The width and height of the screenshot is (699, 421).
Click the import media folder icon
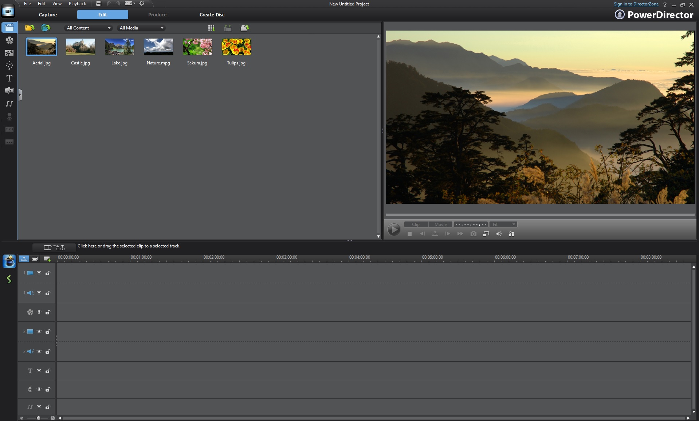[x=30, y=28]
